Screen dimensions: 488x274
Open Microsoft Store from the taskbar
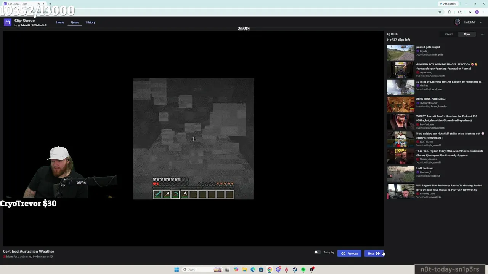[x=261, y=269]
